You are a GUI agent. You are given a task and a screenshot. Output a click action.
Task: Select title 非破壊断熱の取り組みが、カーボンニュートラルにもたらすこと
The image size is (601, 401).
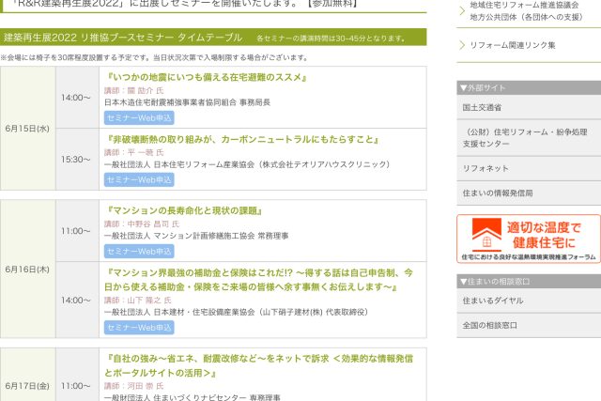coord(241,139)
